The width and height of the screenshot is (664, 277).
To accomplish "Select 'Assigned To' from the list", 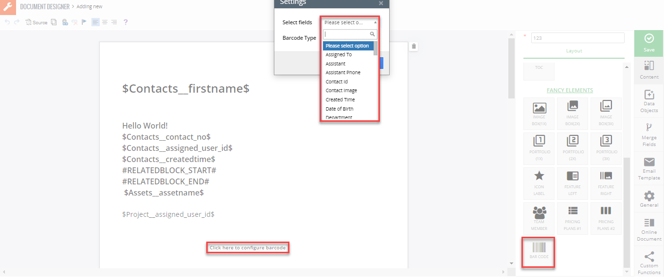I will click(x=348, y=55).
